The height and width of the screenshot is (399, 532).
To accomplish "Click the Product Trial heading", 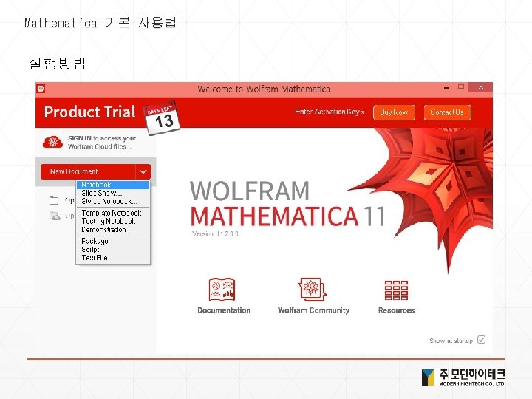I will point(90,112).
